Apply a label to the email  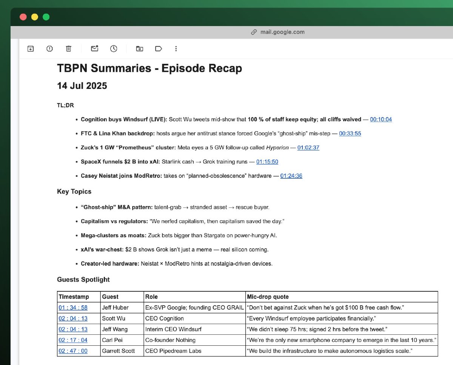tap(159, 49)
